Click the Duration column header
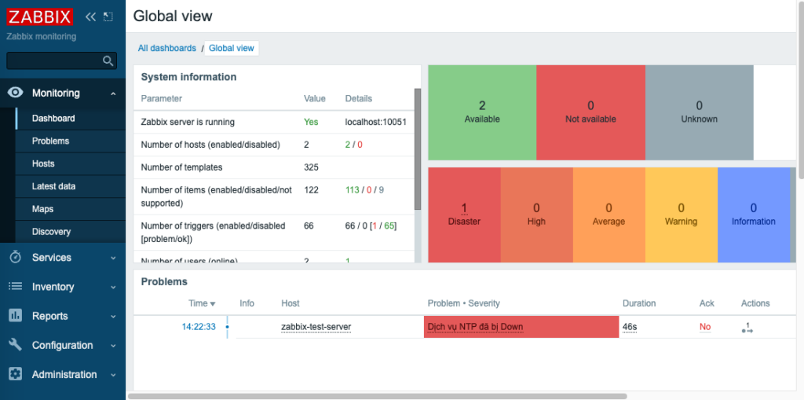 pos(639,303)
